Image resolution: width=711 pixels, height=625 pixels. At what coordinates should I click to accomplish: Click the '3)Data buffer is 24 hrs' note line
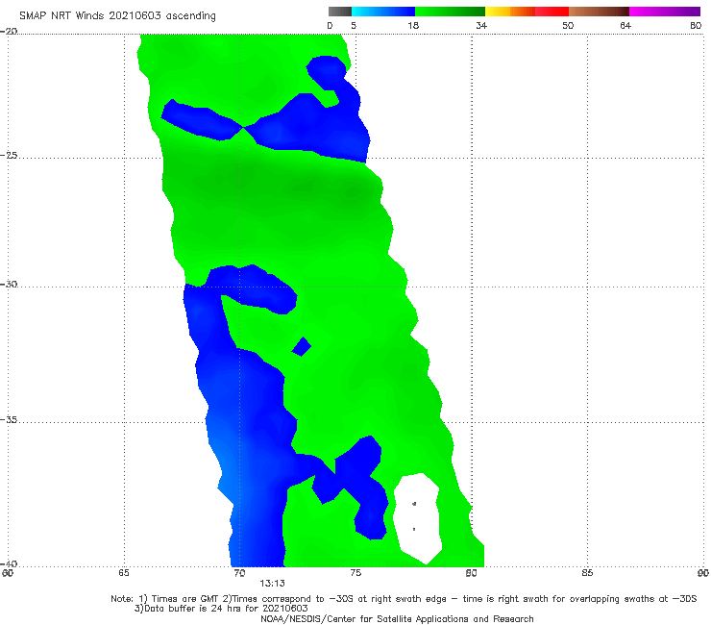point(221,609)
